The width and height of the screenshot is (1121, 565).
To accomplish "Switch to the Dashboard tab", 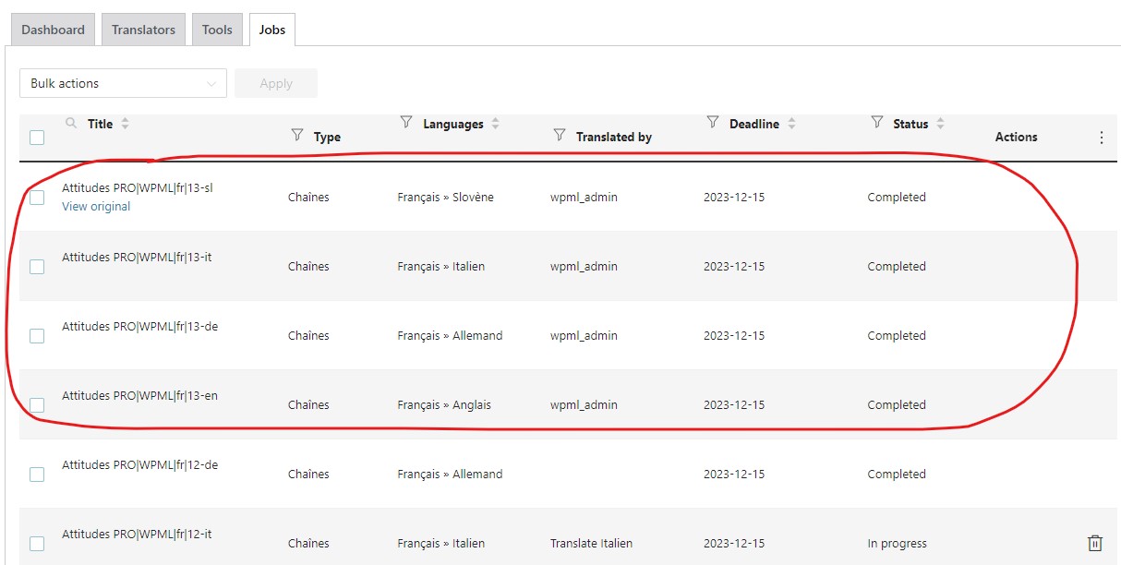I will (53, 30).
